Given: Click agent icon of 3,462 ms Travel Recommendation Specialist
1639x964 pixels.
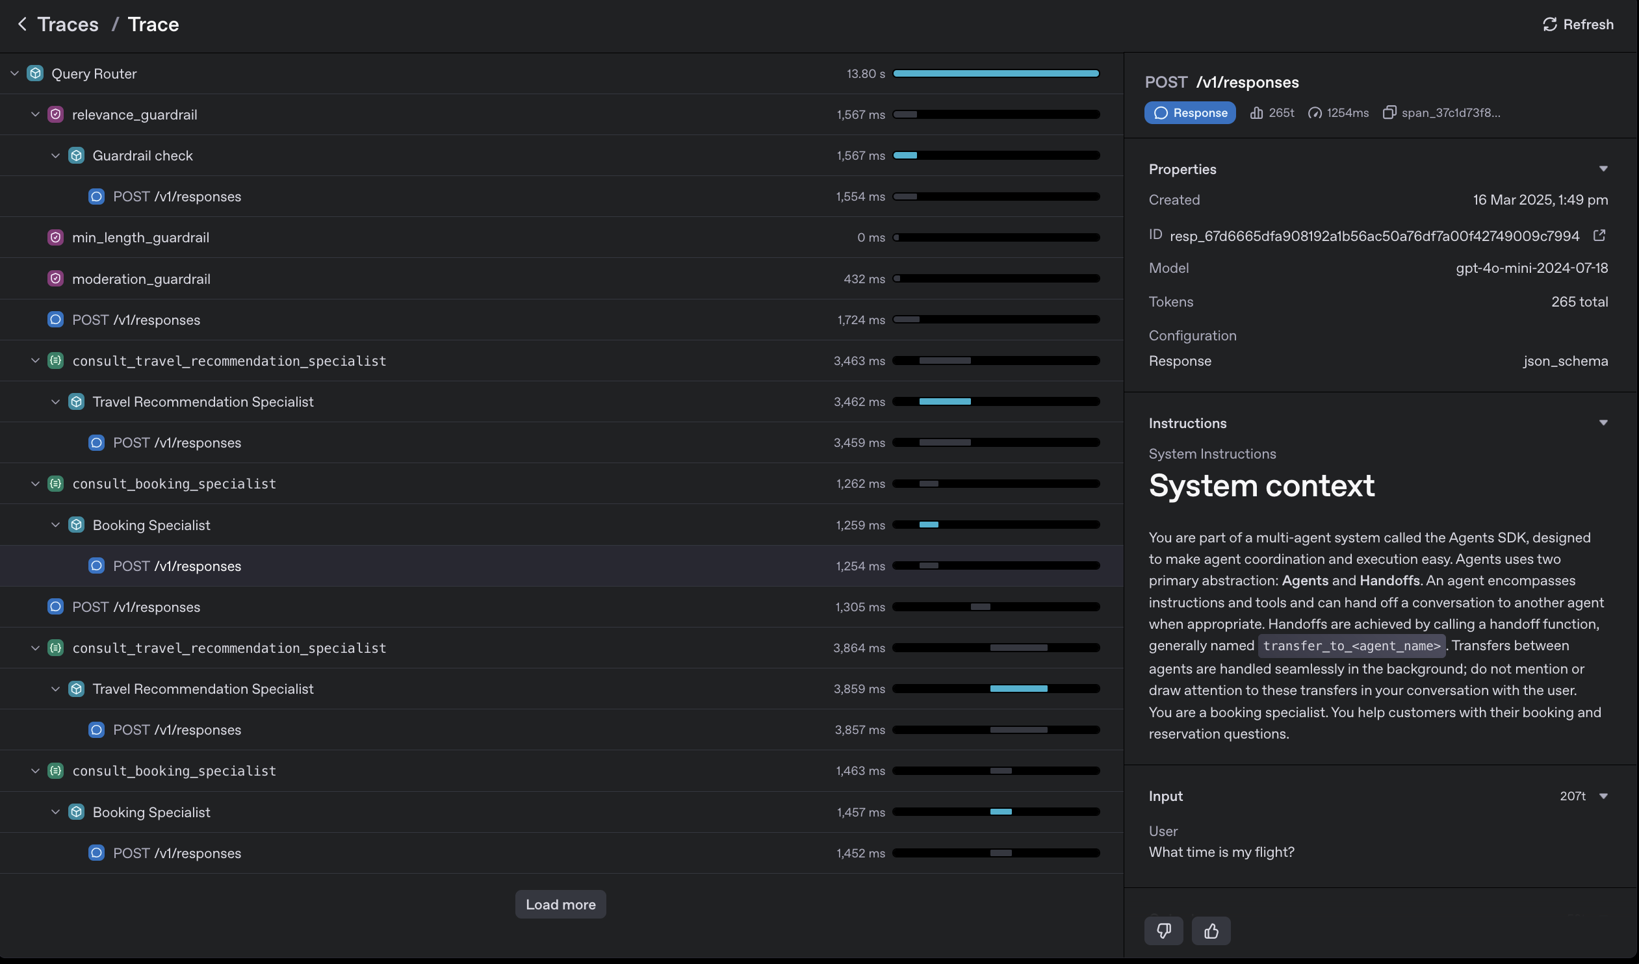Looking at the screenshot, I should (76, 401).
